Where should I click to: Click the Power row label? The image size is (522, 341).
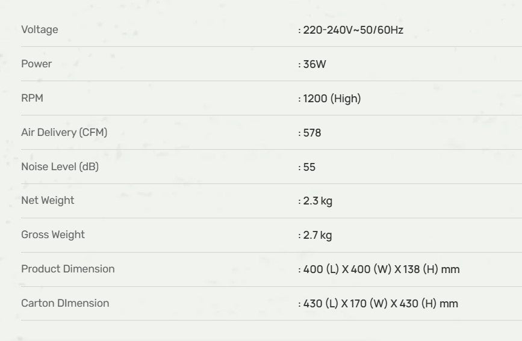pyautogui.click(x=37, y=64)
